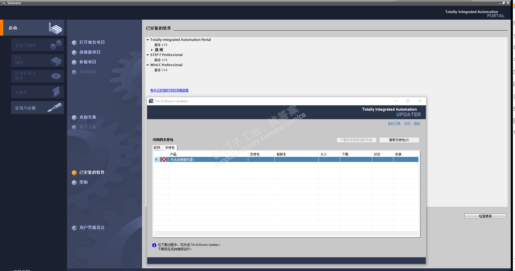Click the Siemens TIA icon in title bar
The height and width of the screenshot is (271, 515).
tap(4, 3)
